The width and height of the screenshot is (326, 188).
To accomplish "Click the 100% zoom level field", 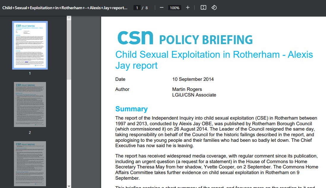I will [175, 8].
